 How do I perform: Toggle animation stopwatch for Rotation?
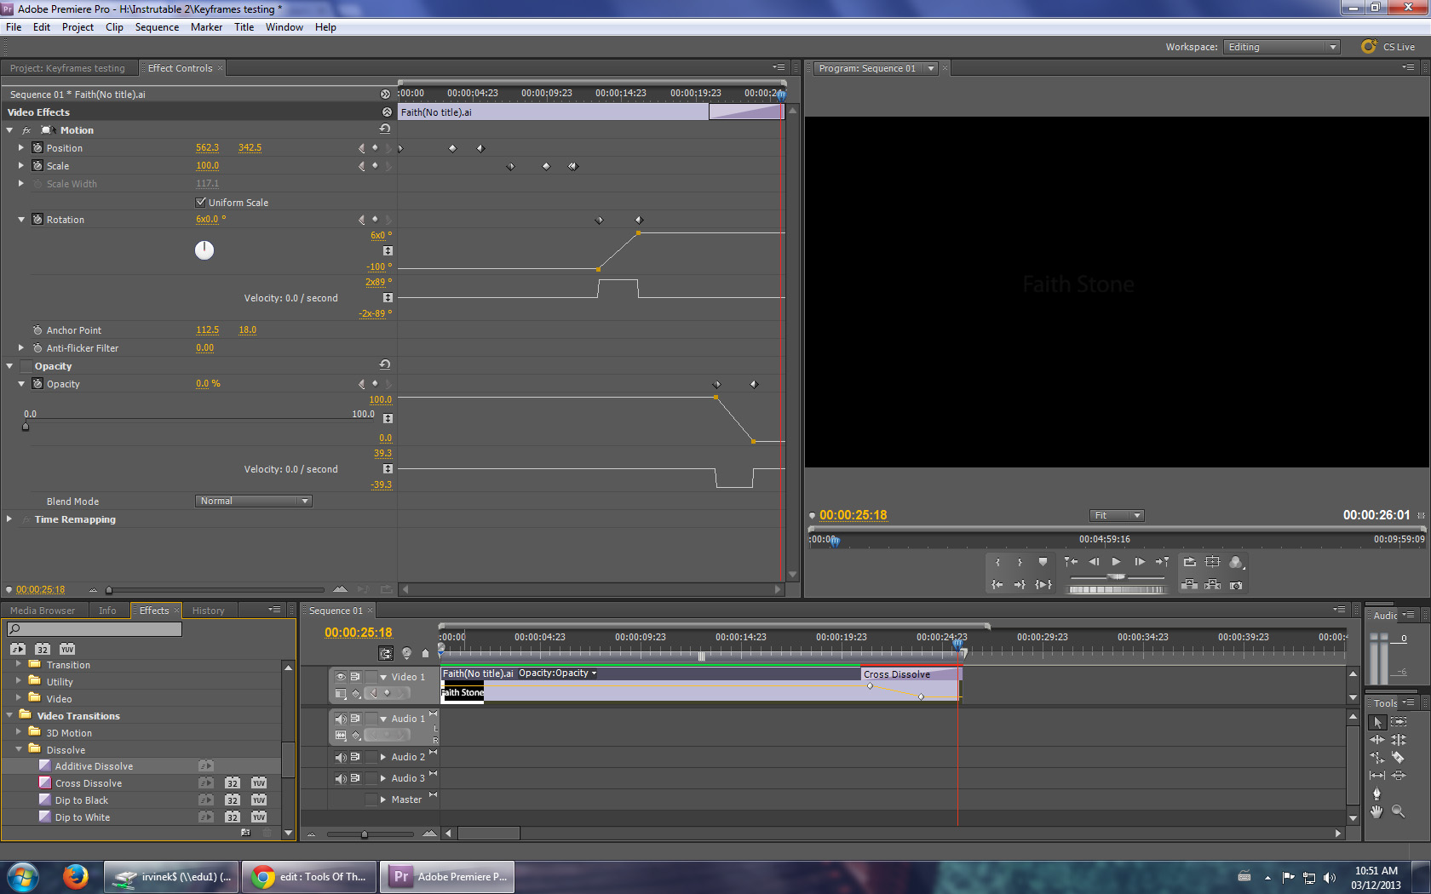coord(37,219)
